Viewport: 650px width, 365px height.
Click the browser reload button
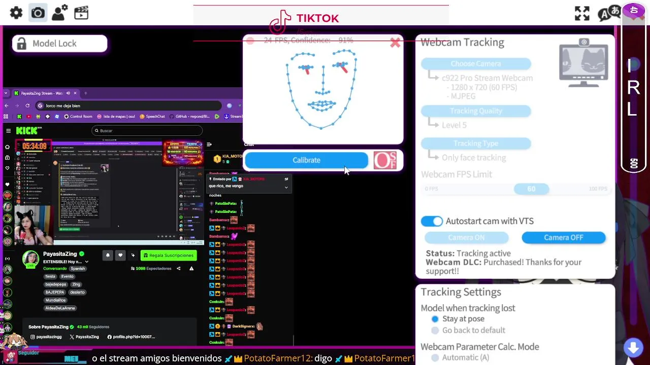[27, 106]
